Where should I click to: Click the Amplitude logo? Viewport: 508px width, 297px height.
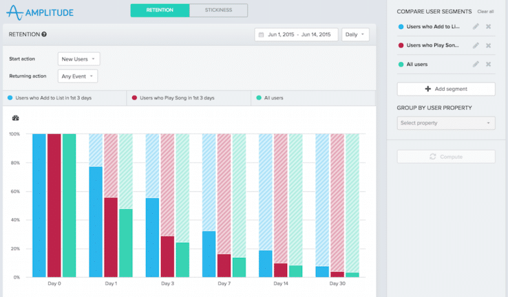point(40,12)
